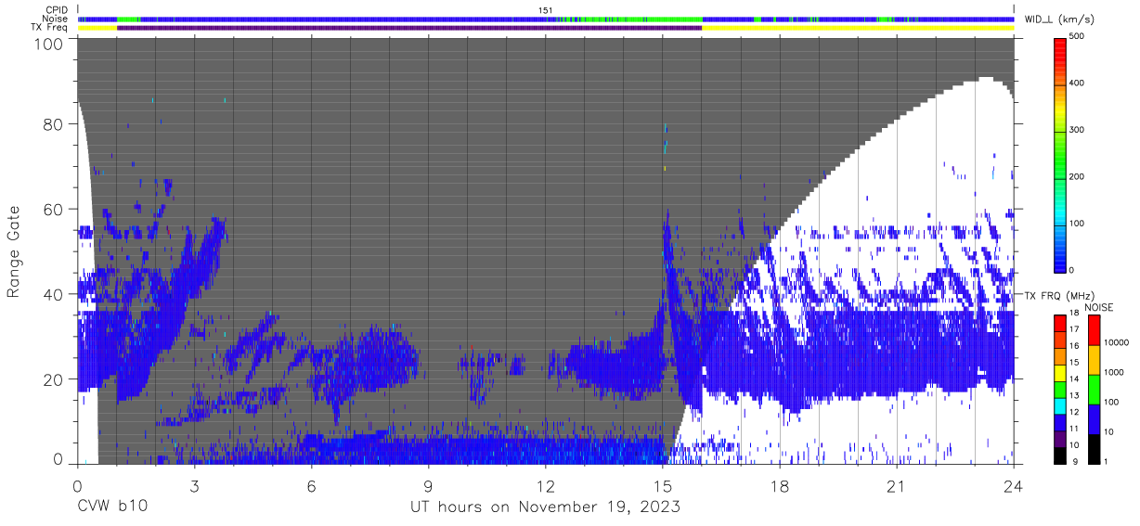Click the Noise row label
This screenshot has width=1140, height=526.
pyautogui.click(x=55, y=19)
